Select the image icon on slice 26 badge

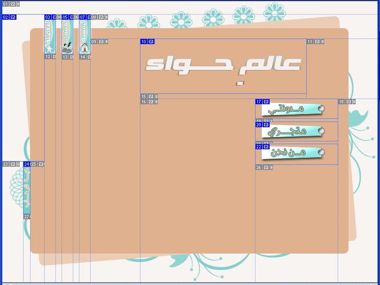click(x=266, y=168)
